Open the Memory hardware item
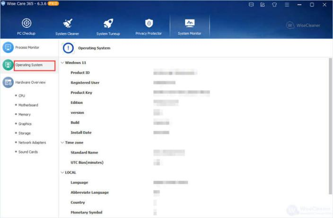The image size is (333, 218). [x=25, y=114]
